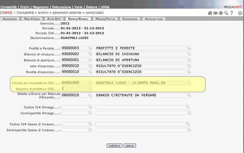Search description for Bilancio di chiusura

coord(189,54)
